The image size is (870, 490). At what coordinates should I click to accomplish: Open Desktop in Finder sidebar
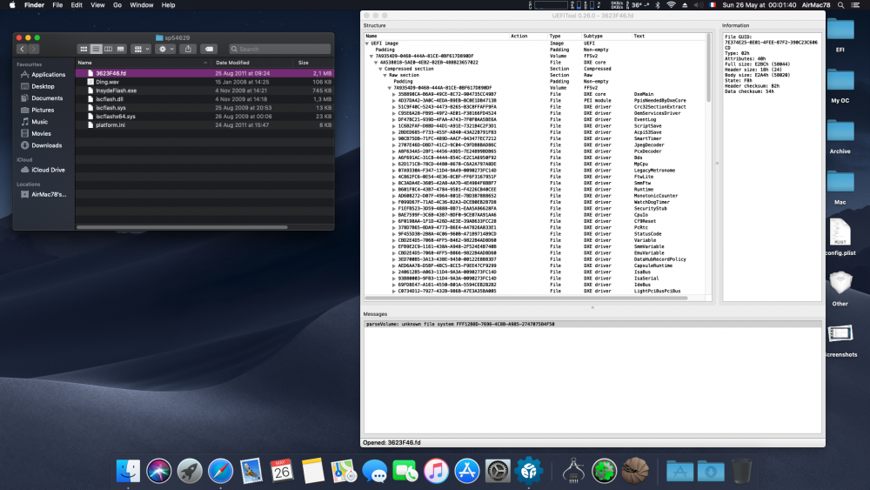[37, 86]
